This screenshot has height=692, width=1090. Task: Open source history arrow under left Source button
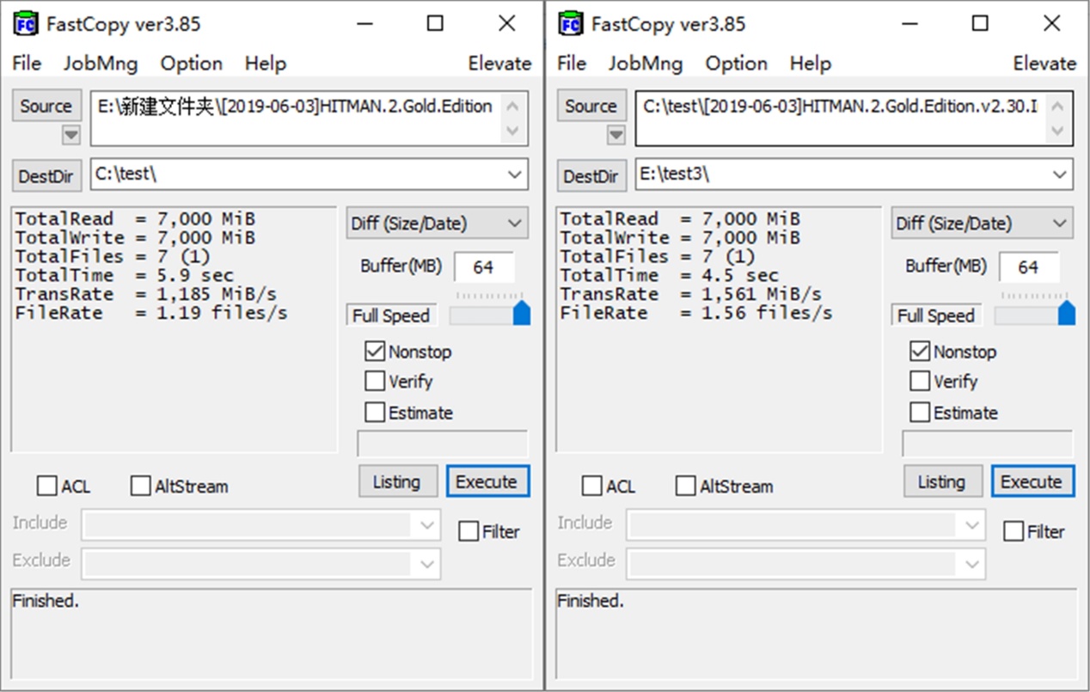(x=70, y=135)
